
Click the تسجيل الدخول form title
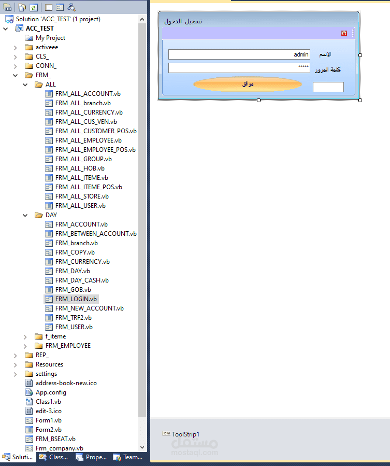(183, 21)
